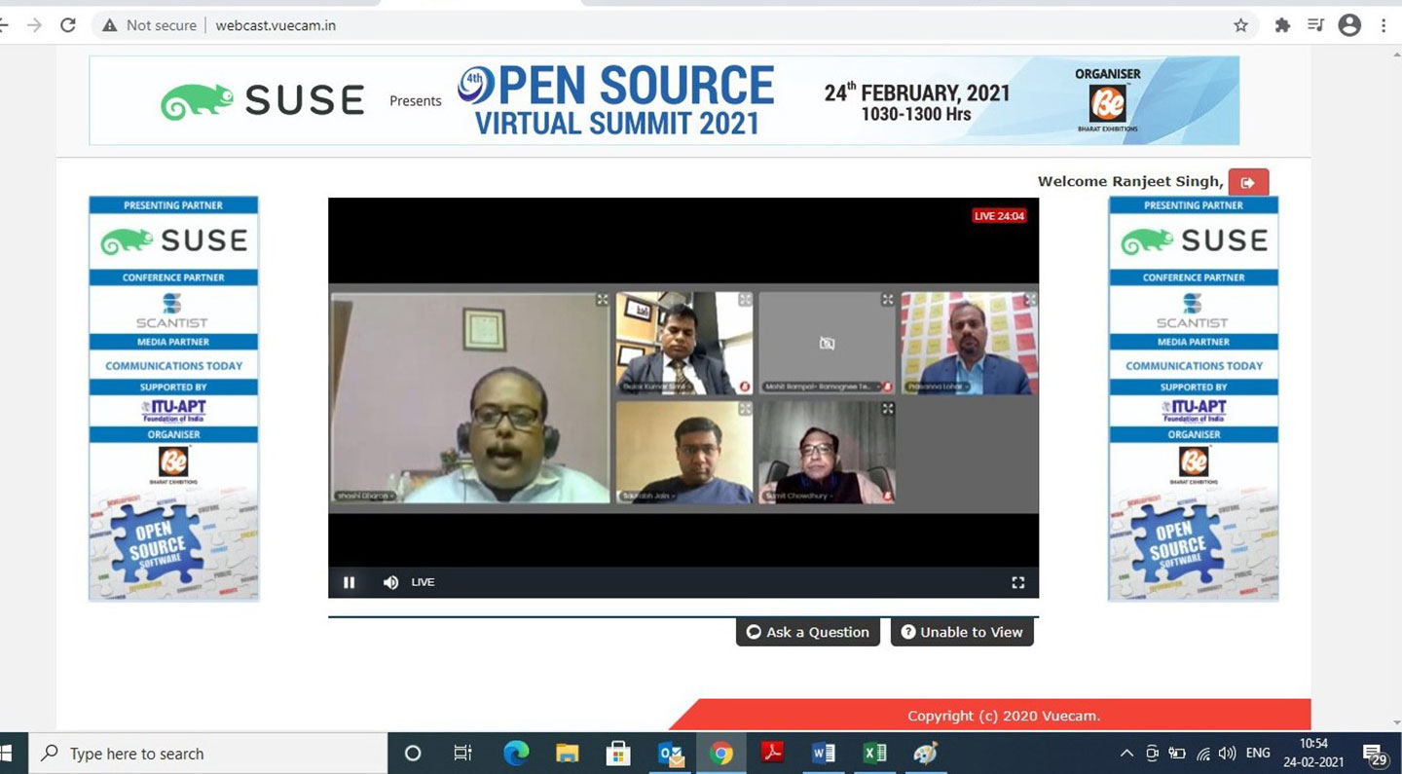Bookmark this page with the star icon
This screenshot has width=1402, height=774.
[1240, 25]
